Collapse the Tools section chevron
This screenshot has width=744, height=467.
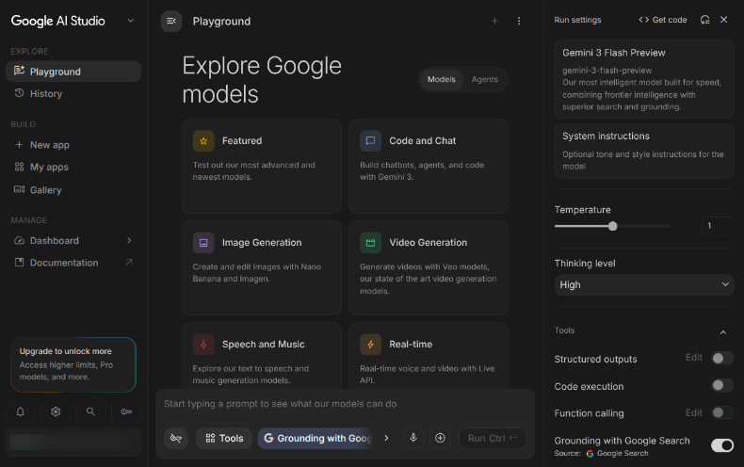point(723,332)
